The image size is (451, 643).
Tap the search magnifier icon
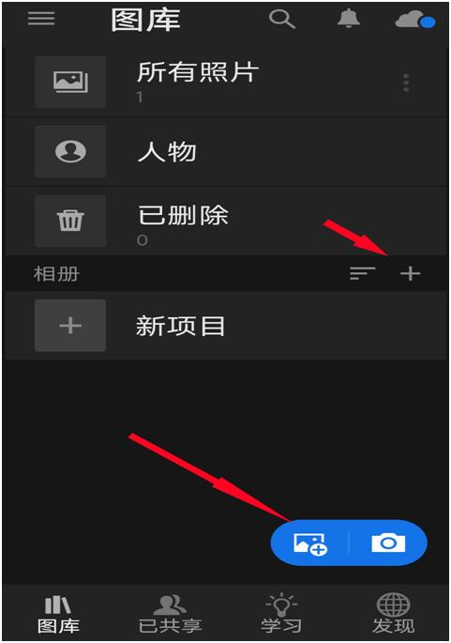(x=282, y=19)
